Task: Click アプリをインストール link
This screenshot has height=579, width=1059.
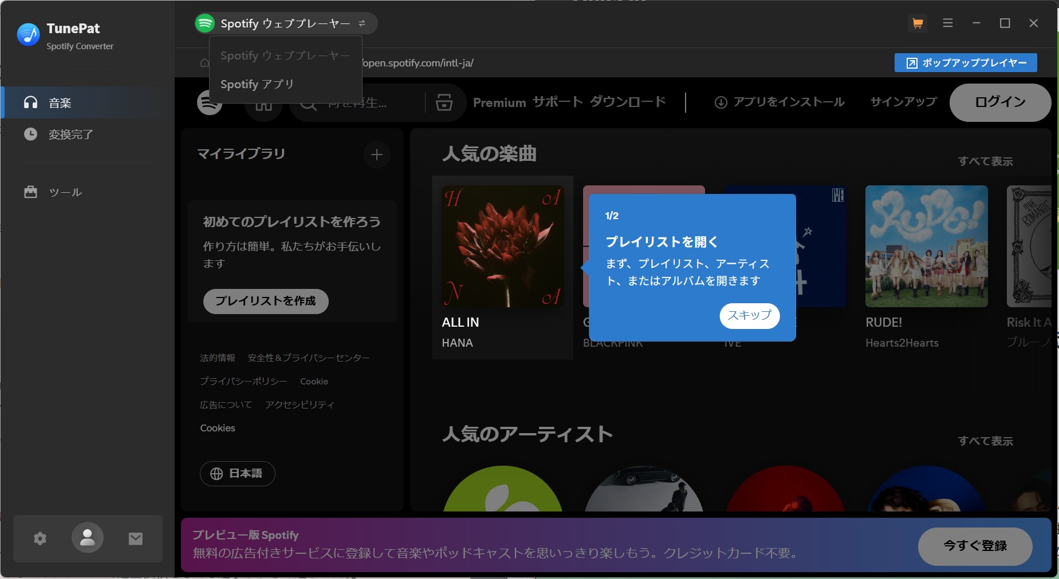Action: [x=780, y=102]
